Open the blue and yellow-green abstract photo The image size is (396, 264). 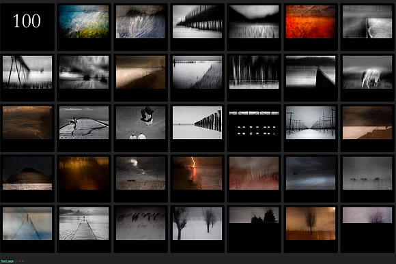(x=84, y=22)
